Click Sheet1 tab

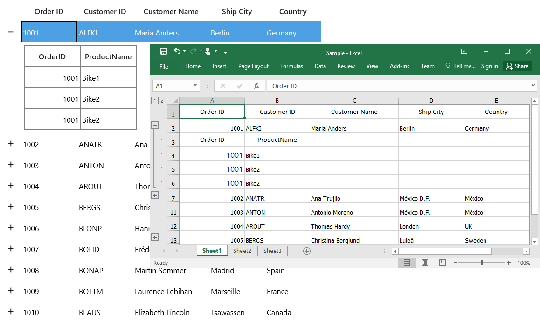point(212,251)
